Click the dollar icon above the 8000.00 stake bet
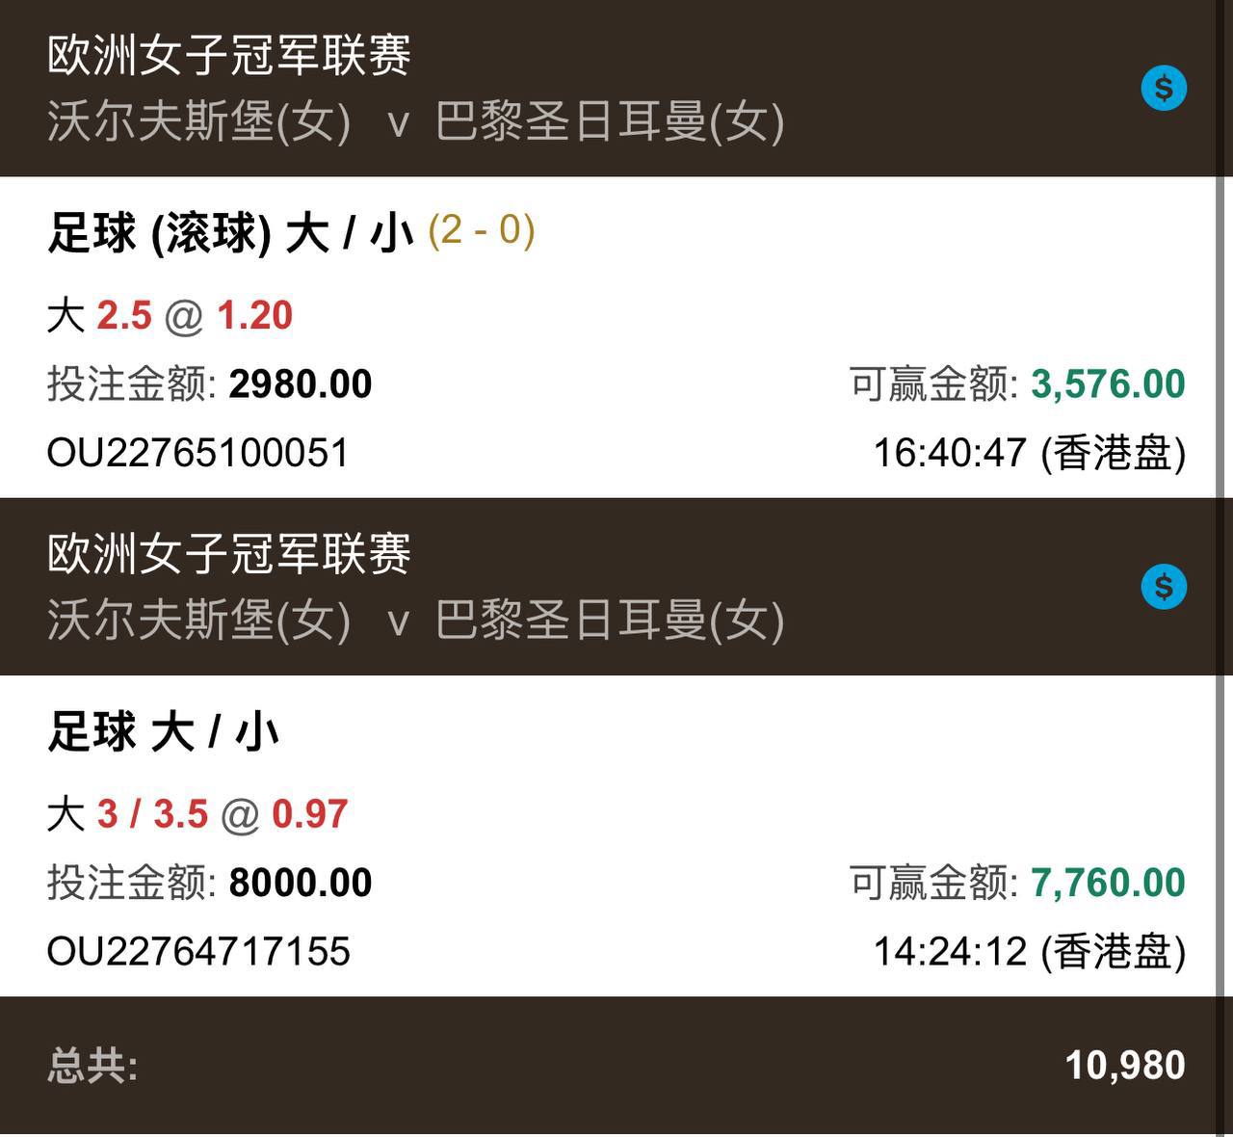Screen dimensions: 1233x1137 [1164, 587]
